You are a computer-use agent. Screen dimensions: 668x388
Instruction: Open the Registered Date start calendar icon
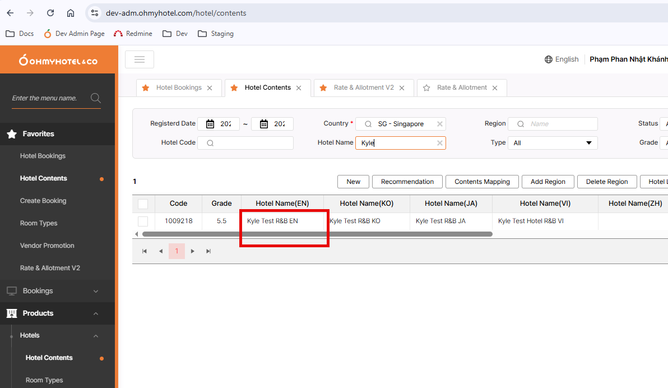coord(210,124)
